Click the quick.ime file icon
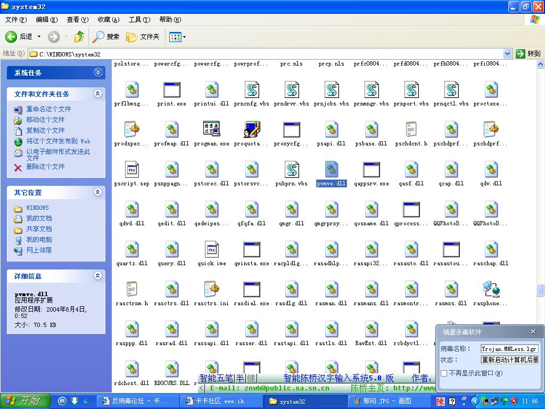Screen dimensions: 545x409 pos(212,249)
